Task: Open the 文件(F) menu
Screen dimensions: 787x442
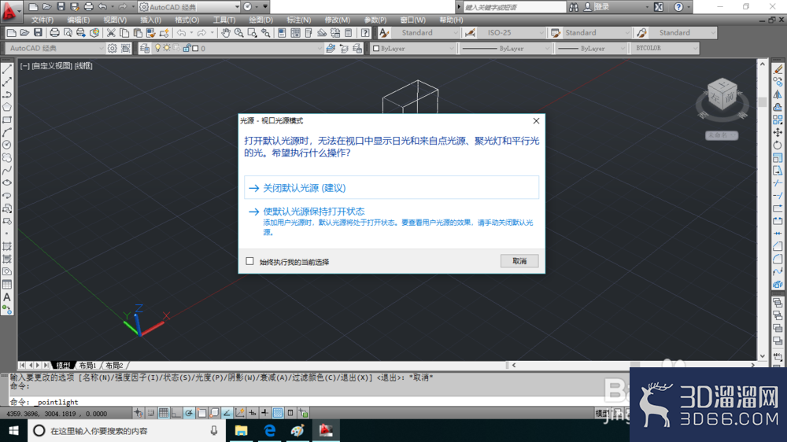Action: (x=42, y=20)
